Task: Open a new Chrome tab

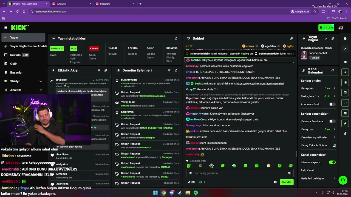Action: pyautogui.click(x=140, y=4)
